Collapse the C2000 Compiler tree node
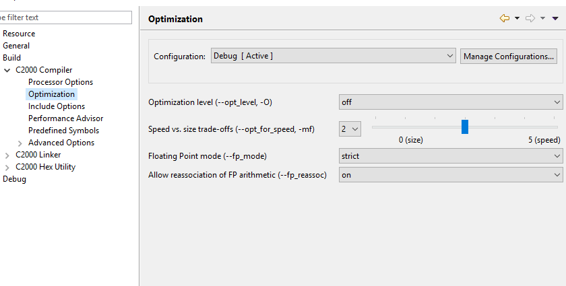 (7, 70)
